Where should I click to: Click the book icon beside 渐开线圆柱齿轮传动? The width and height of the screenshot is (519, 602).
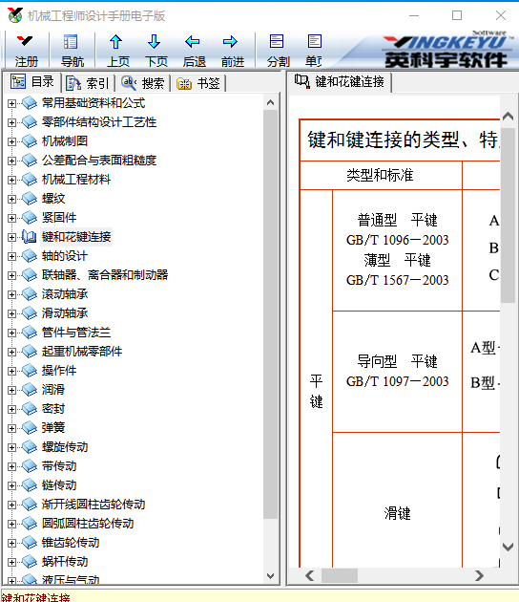(30, 505)
